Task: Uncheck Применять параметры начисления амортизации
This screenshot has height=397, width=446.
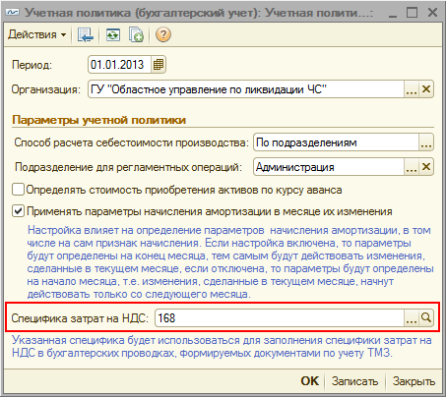Action: [18, 211]
